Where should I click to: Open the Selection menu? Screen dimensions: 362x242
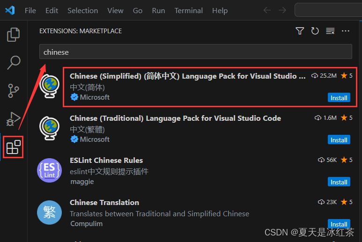(x=82, y=11)
